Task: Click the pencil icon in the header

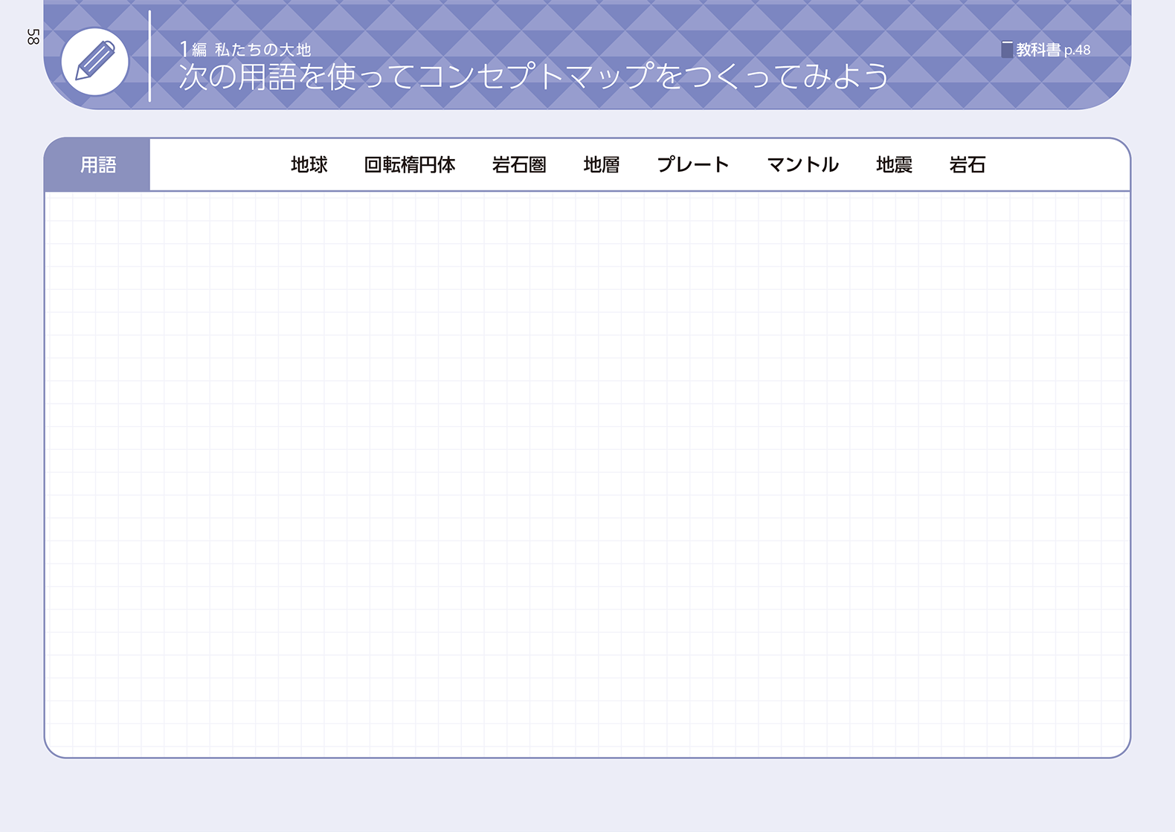Action: click(x=94, y=62)
